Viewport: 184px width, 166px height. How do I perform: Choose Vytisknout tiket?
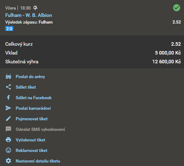click(30, 140)
